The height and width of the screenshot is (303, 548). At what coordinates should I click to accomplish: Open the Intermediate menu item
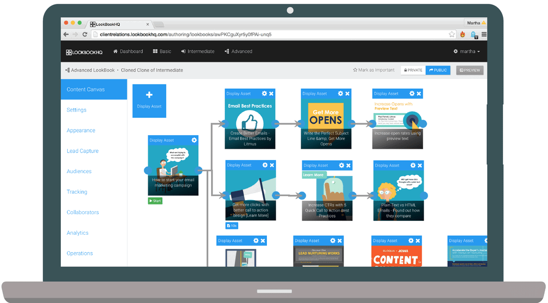[197, 51]
